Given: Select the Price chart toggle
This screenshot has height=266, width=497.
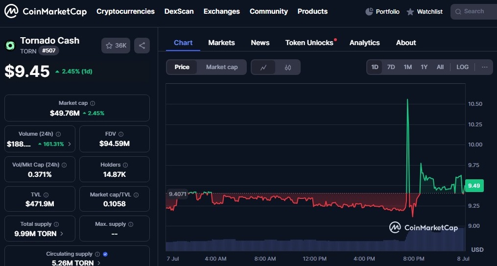Looking at the screenshot, I should [182, 67].
